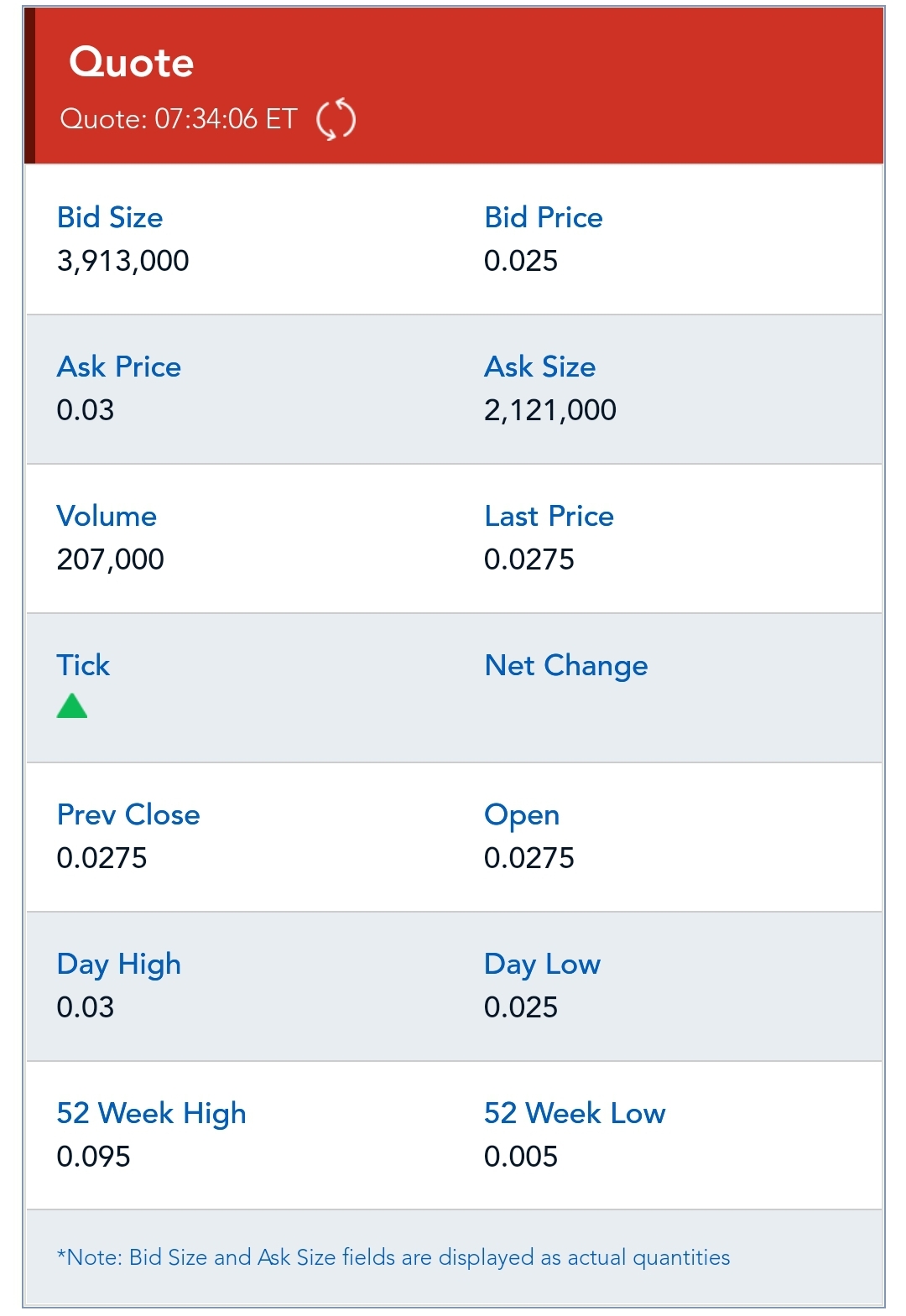Click the Last Price label

[549, 516]
